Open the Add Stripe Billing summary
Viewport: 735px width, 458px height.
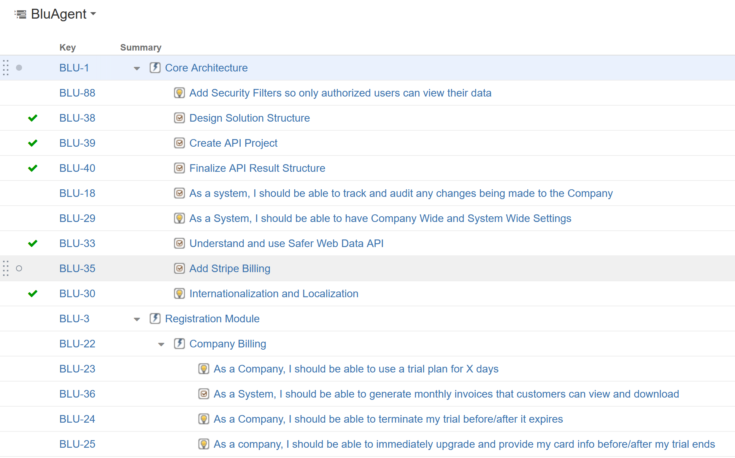(x=230, y=268)
